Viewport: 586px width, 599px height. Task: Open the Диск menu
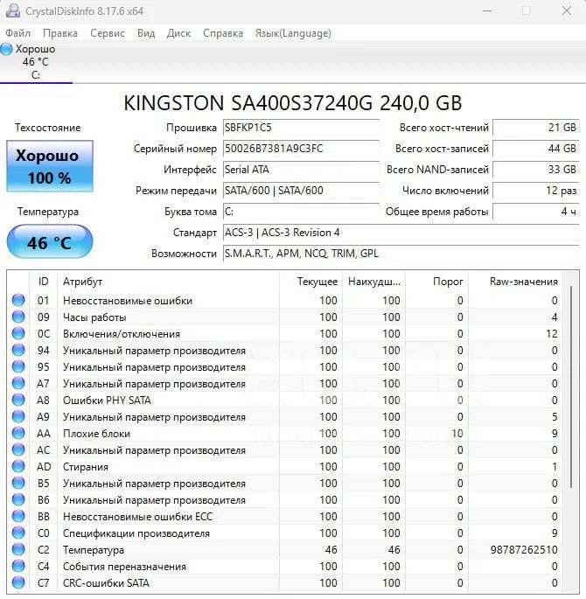178,33
